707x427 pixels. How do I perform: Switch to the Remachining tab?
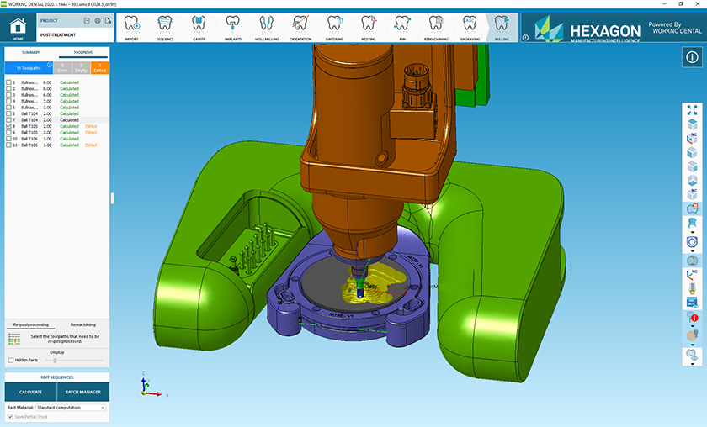[x=82, y=324]
